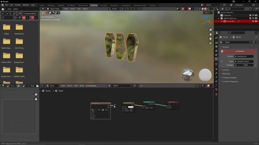Select solid viewport shading
The width and height of the screenshot is (259, 145).
202,9
